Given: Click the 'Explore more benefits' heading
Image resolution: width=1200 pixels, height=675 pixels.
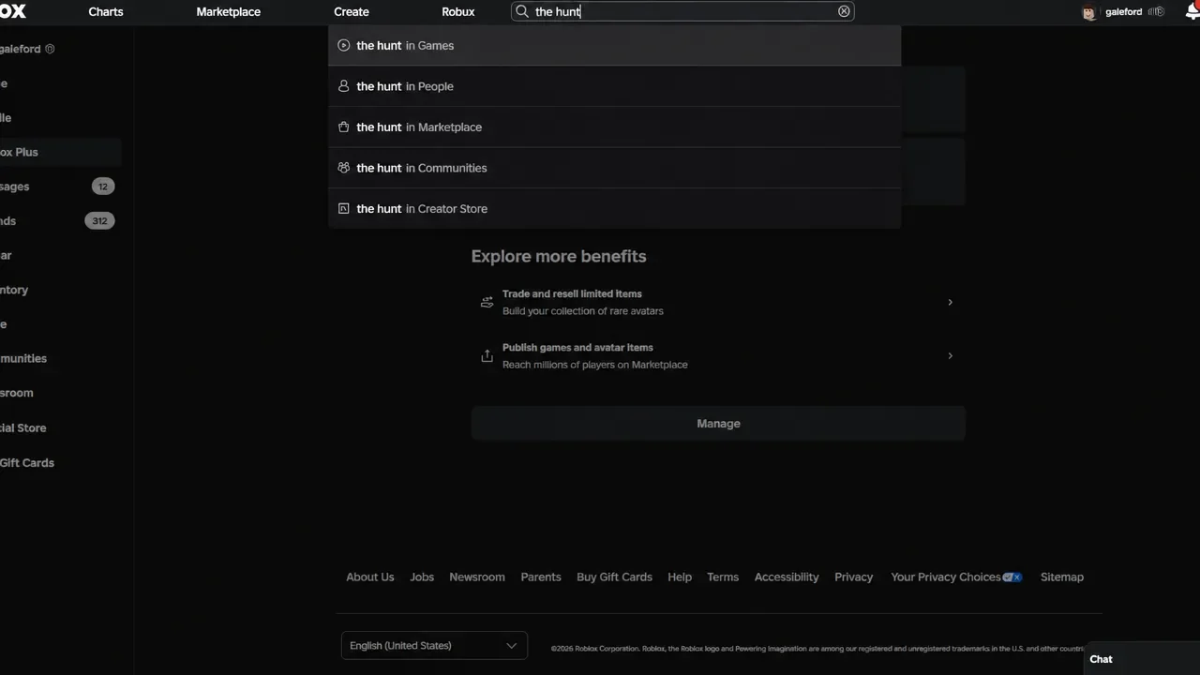Looking at the screenshot, I should coord(559,256).
